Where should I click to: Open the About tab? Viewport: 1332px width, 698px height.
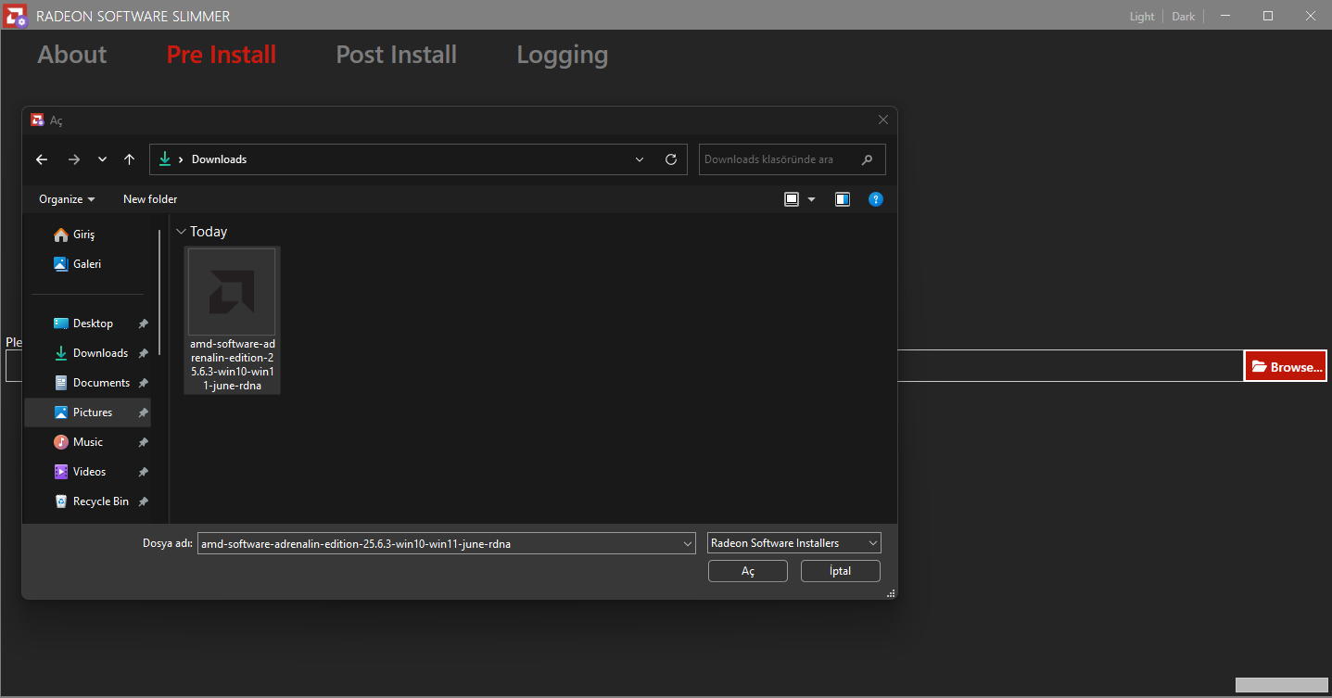(72, 55)
